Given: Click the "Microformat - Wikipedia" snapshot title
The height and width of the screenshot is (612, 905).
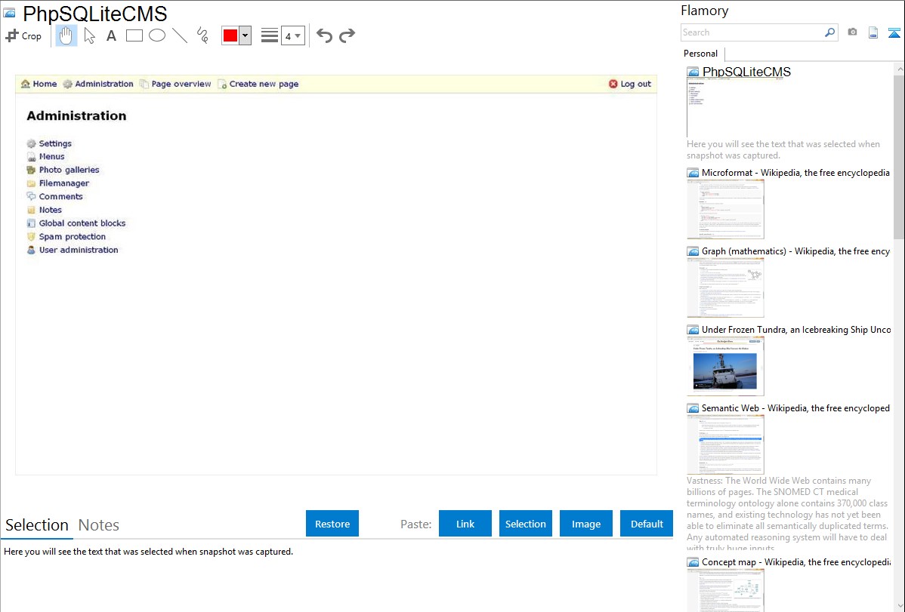Looking at the screenshot, I should point(796,173).
